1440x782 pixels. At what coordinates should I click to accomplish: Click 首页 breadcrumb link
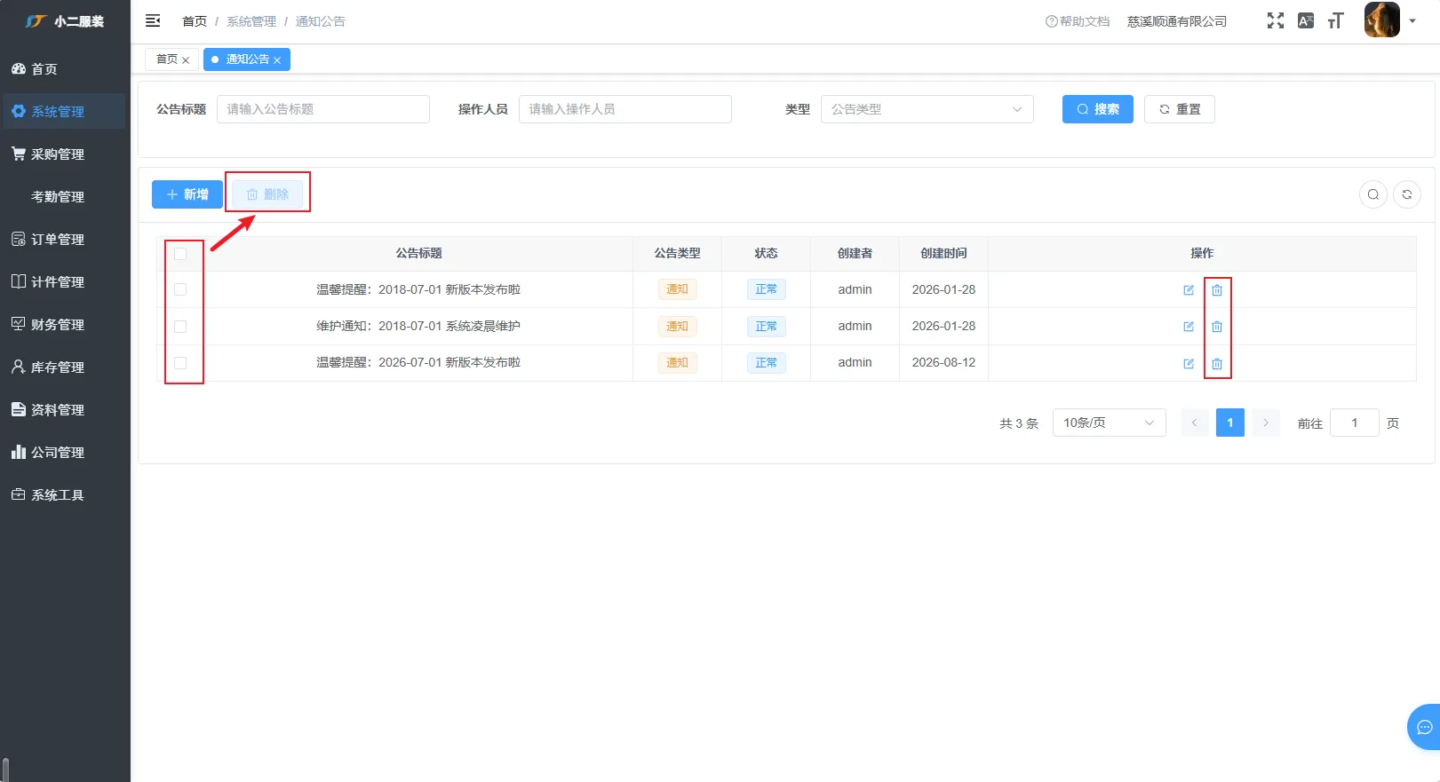(x=195, y=21)
